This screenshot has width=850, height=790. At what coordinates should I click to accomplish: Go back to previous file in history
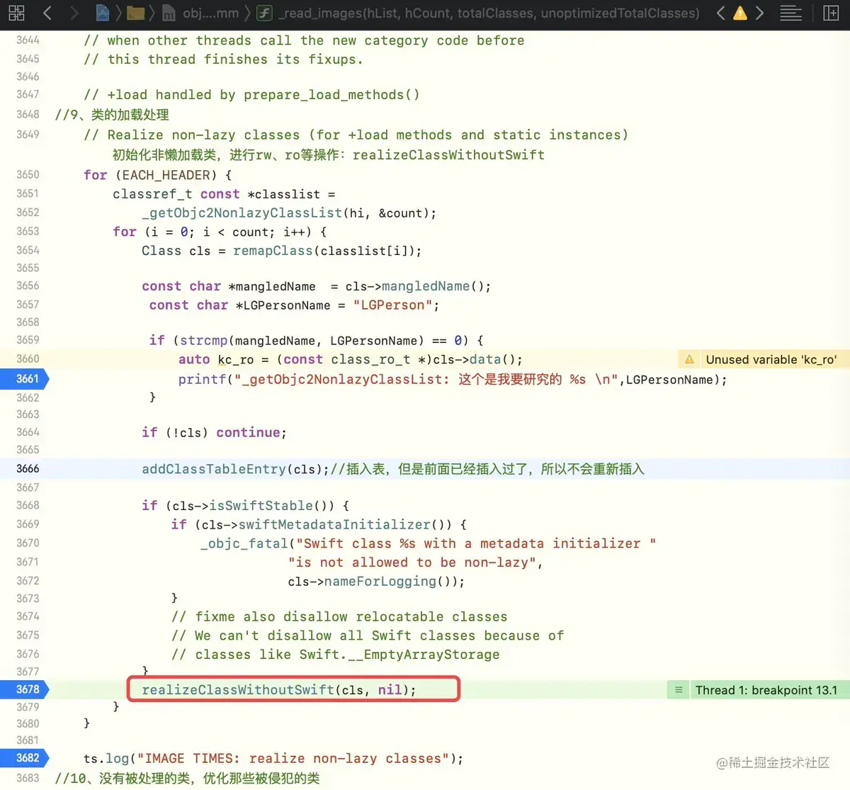click(x=47, y=13)
